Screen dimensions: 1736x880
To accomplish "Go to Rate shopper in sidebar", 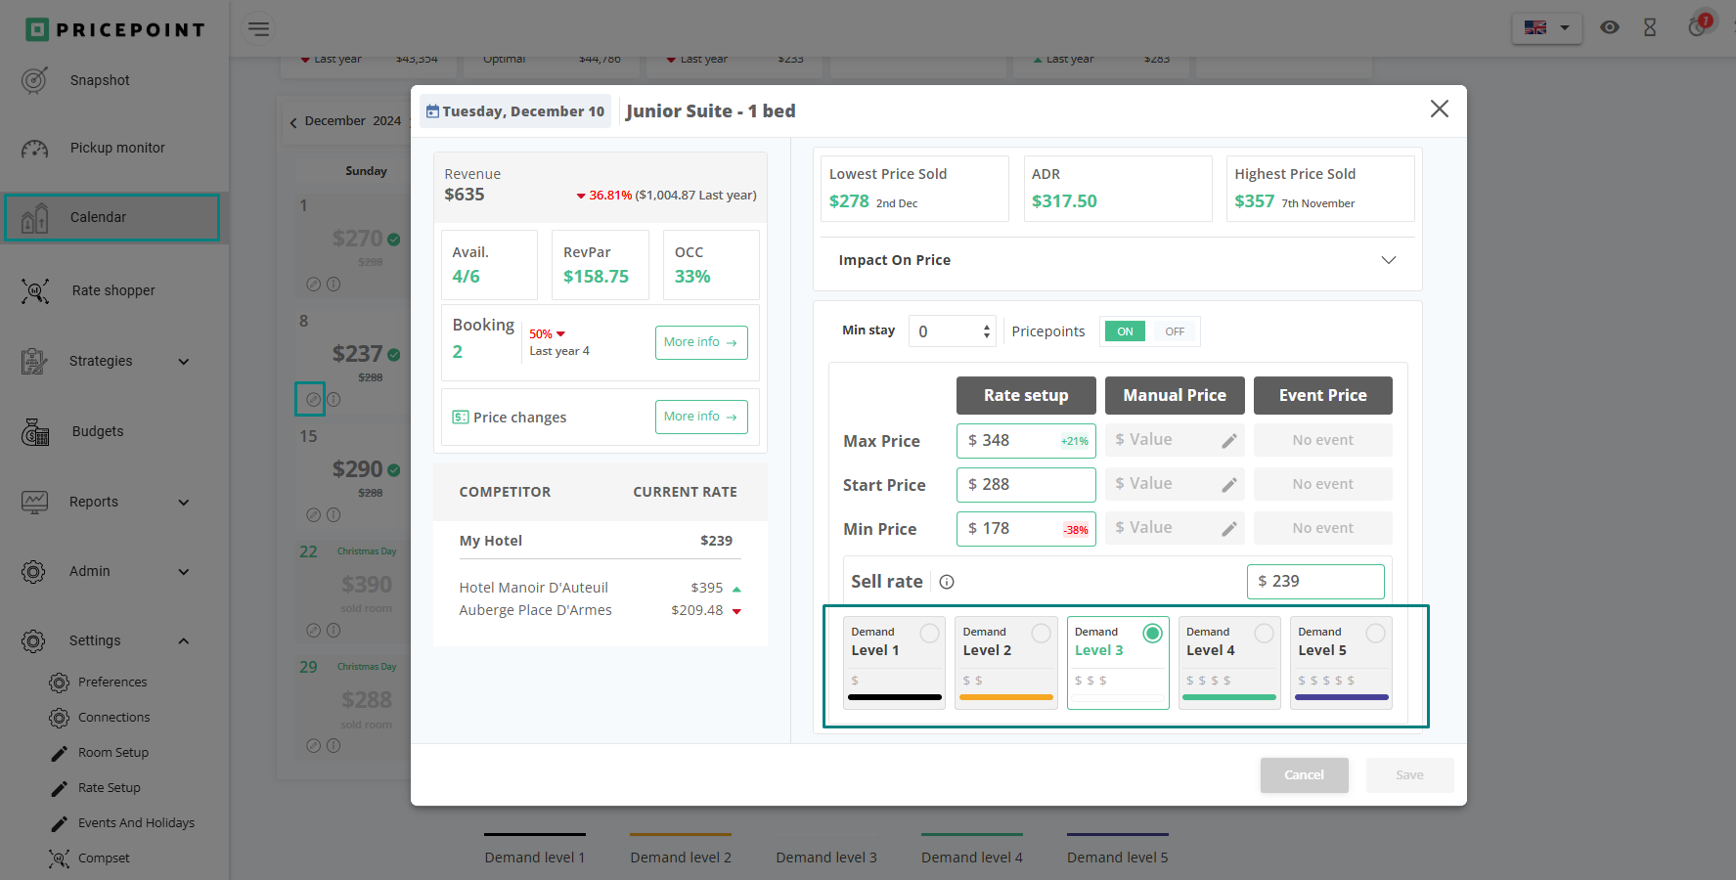I will tap(112, 290).
